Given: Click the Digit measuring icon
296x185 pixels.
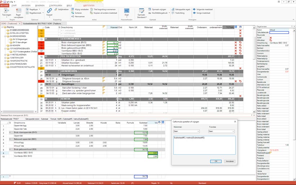Looking at the screenshot, I should point(127,11).
